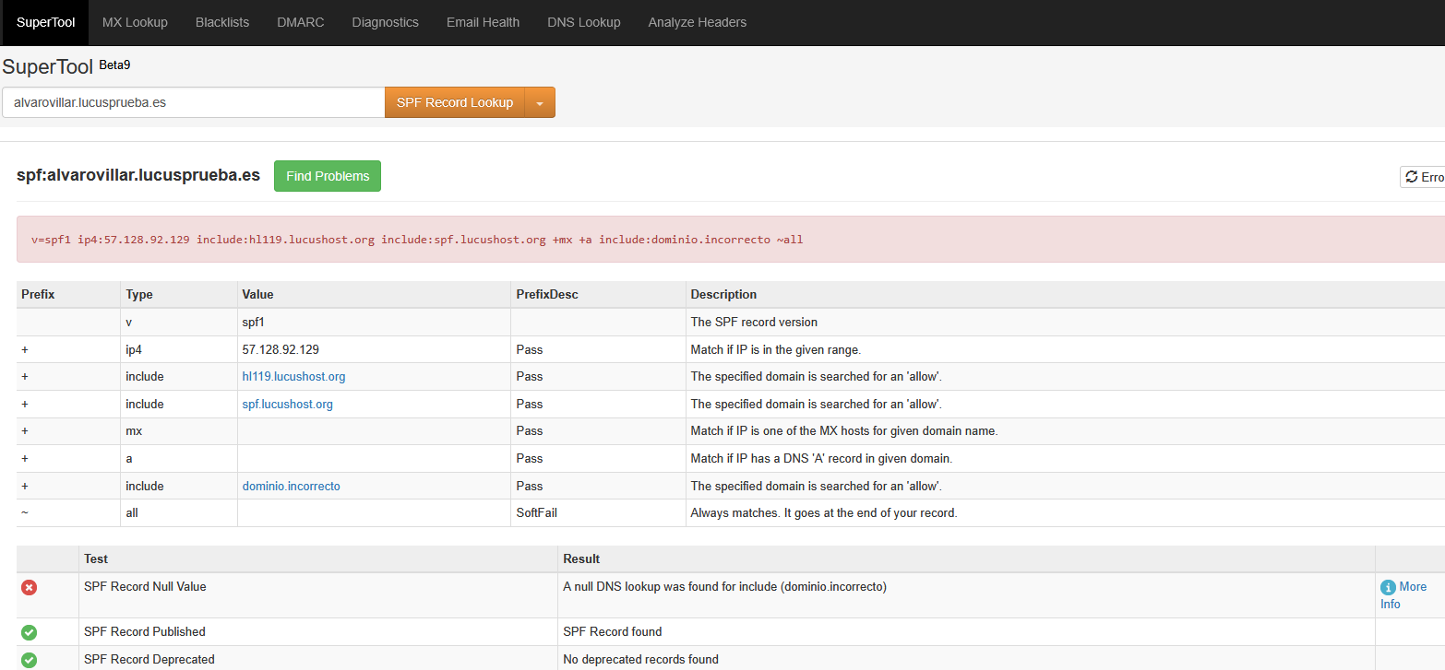The height and width of the screenshot is (670, 1445).
Task: Click 'Match if IP has a DNS A record' text
Action: 821,458
